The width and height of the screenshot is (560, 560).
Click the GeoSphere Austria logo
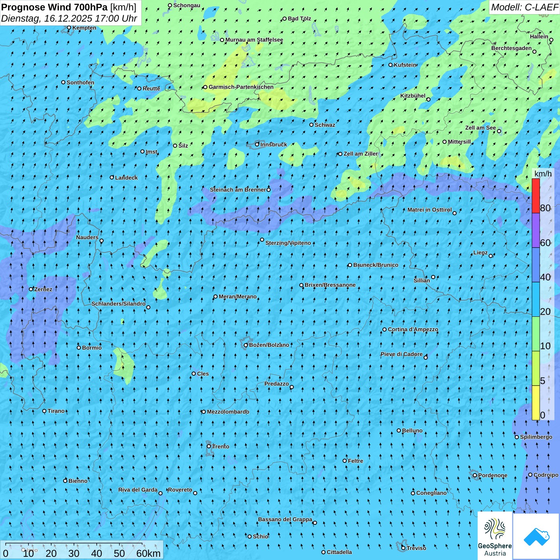(x=495, y=536)
